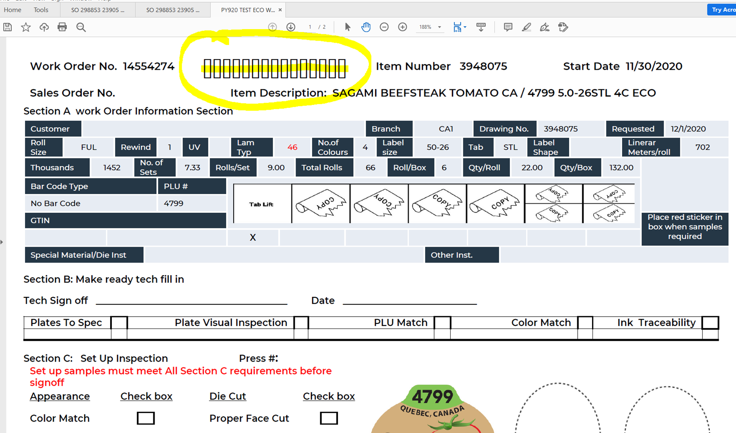
Task: Click the Tab value STL
Action: 510,147
